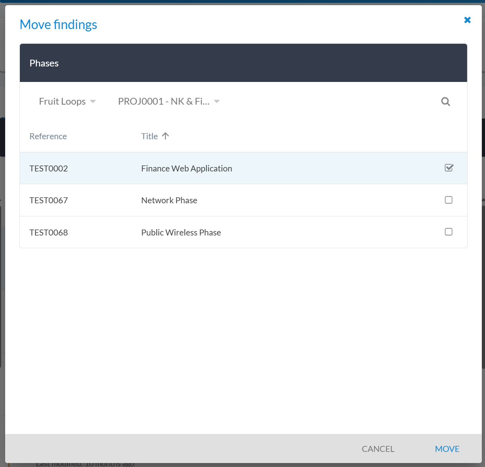
Task: Sort phases by the Title column header
Action: (149, 136)
